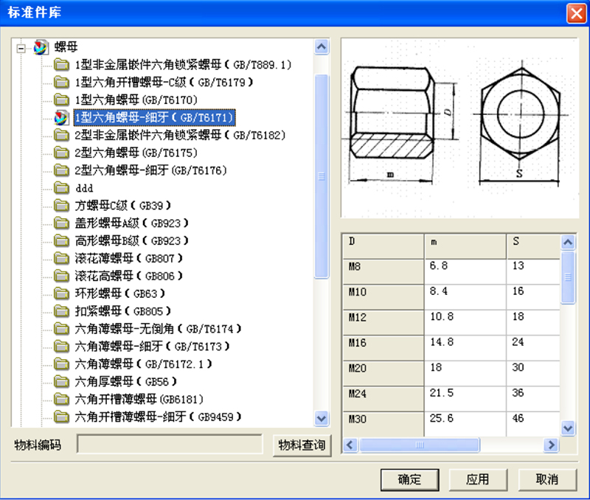
Task: Click the icon beside selected 1型六角螺母-细牙 item
Action: pos(62,117)
